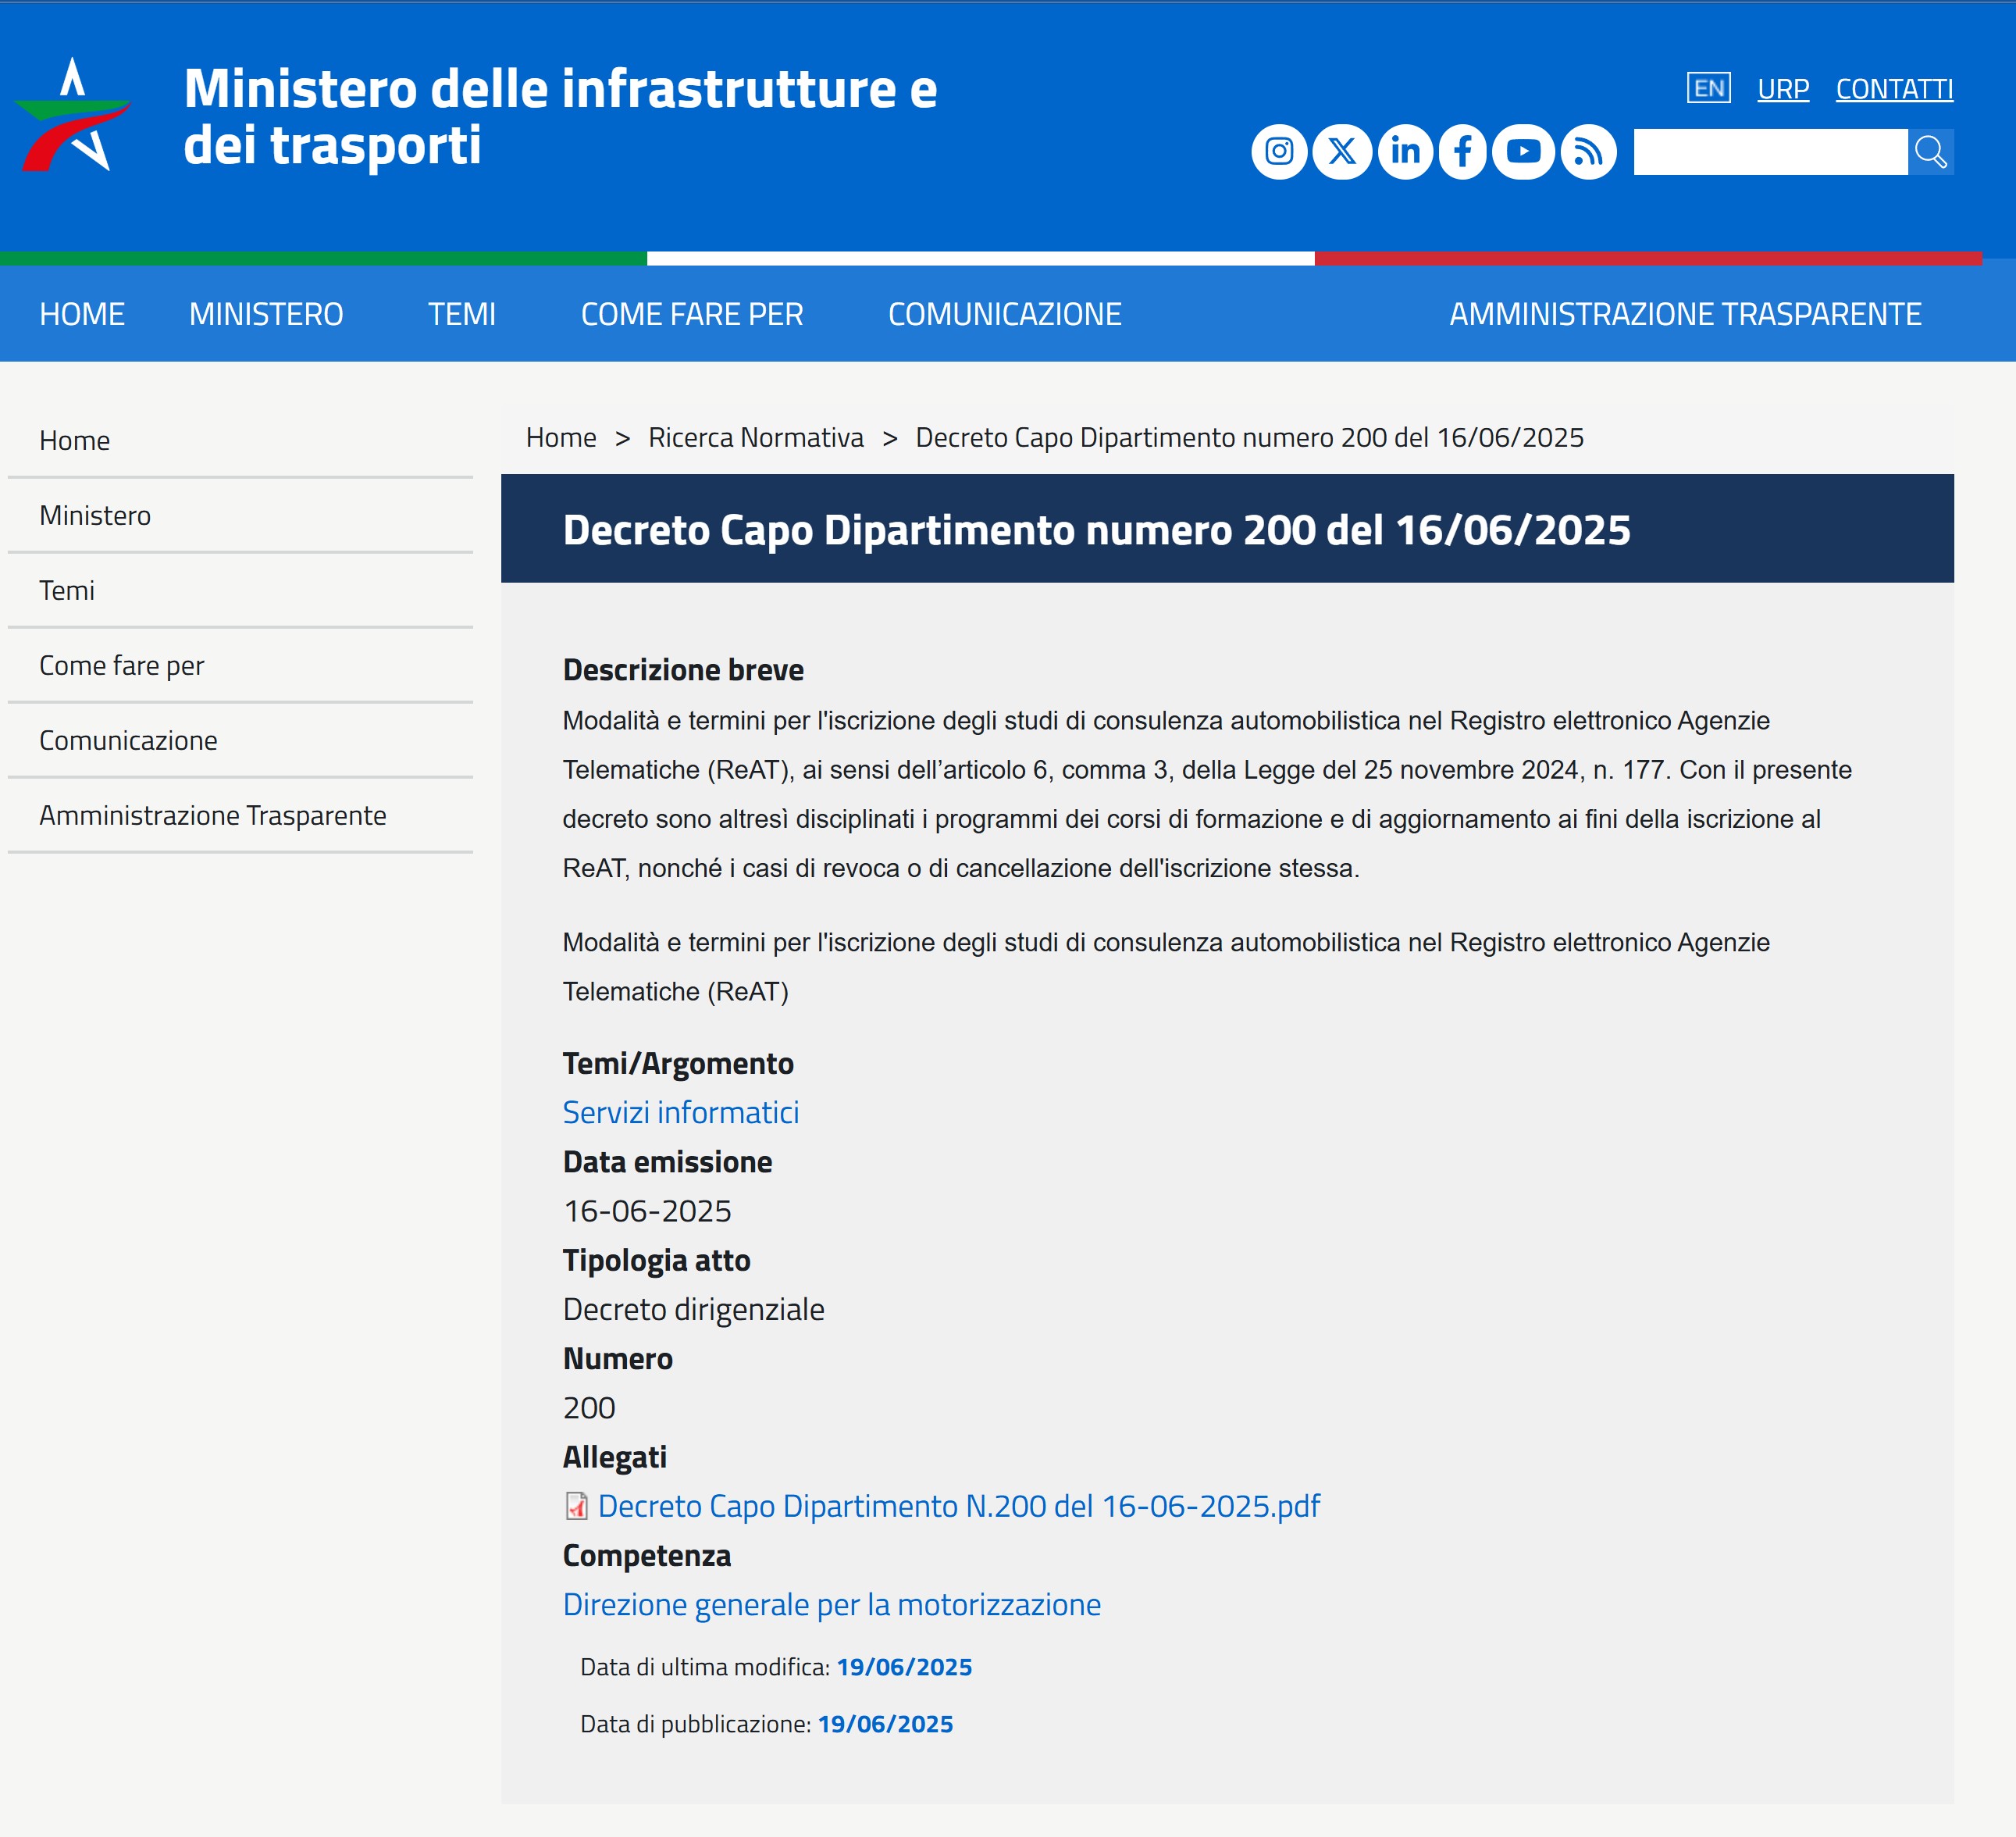Select Comunicazione in the left sidebar
Viewport: 2016px width, 1837px height.
coord(240,740)
